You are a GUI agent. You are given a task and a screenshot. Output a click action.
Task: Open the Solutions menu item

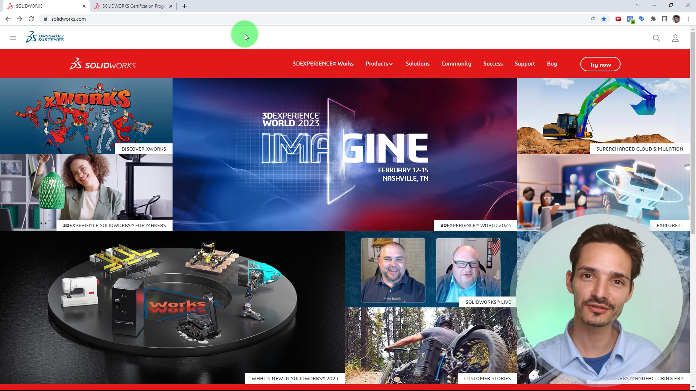(x=418, y=64)
